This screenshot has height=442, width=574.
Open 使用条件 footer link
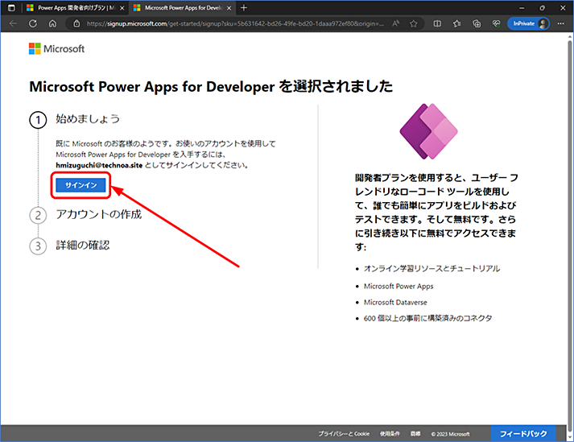390,434
